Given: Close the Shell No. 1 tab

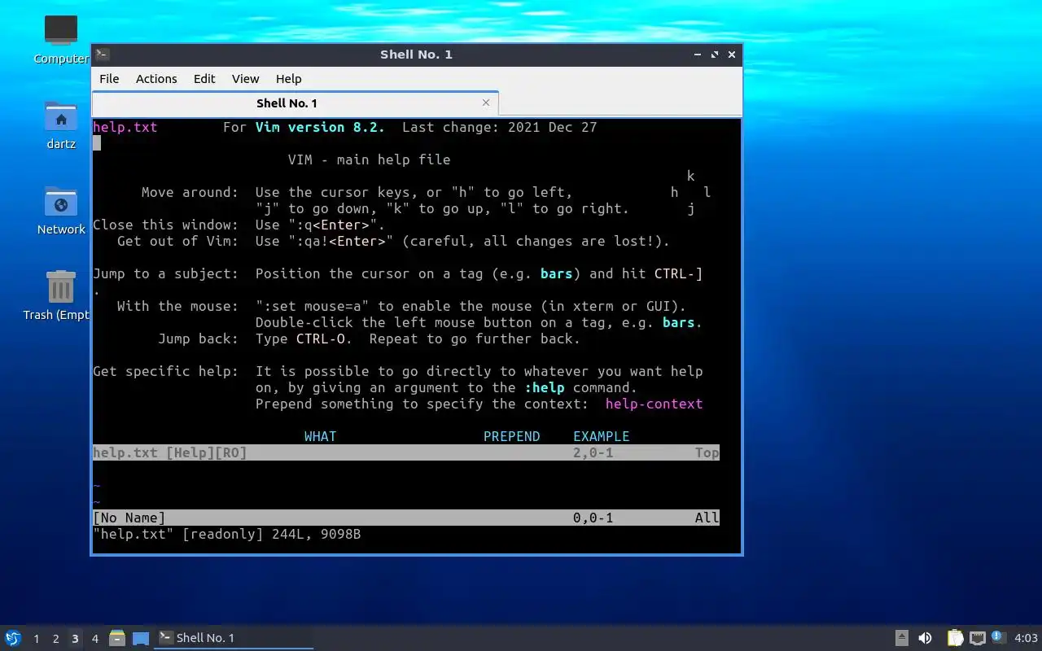Looking at the screenshot, I should point(486,103).
